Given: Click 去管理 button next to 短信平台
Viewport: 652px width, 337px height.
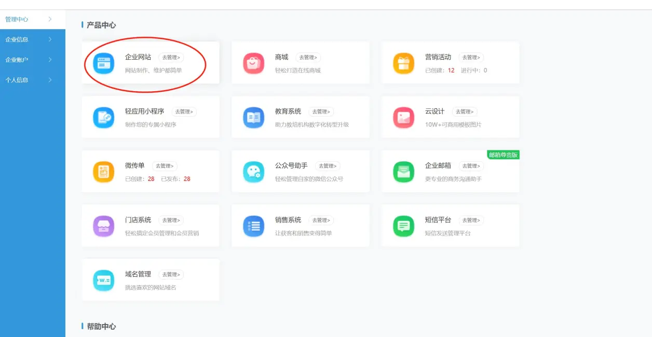Looking at the screenshot, I should coord(471,220).
